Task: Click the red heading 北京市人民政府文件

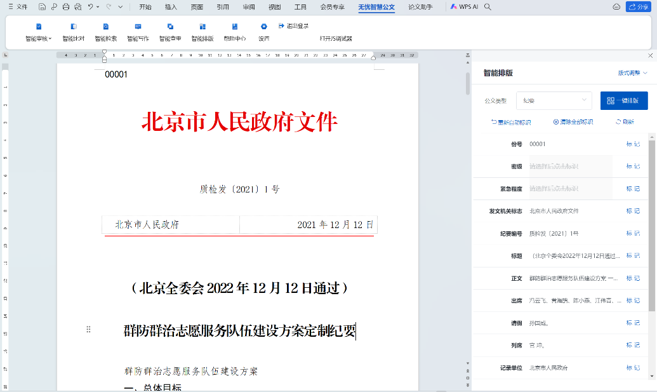Action: [239, 122]
